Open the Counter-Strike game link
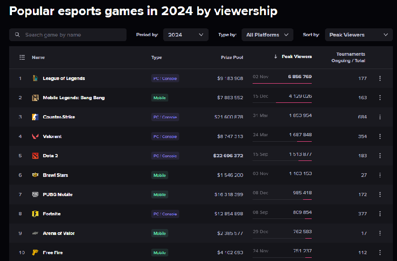Screen dimensions: 397x261 point(59,117)
